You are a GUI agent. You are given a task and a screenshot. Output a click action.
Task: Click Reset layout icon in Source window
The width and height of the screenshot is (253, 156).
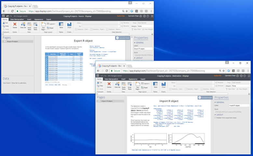click(x=50, y=28)
